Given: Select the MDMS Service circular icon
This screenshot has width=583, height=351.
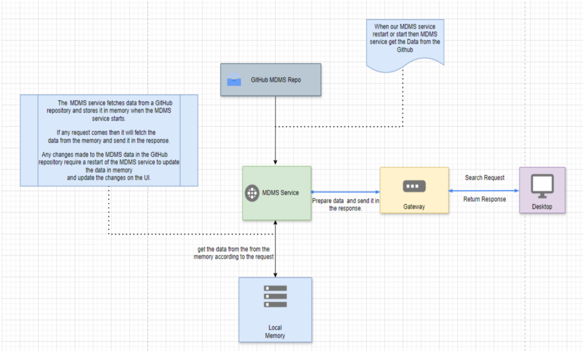Looking at the screenshot, I should (252, 193).
